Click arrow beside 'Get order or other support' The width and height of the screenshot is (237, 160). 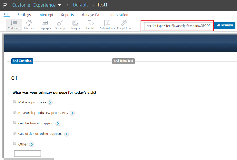point(67,134)
